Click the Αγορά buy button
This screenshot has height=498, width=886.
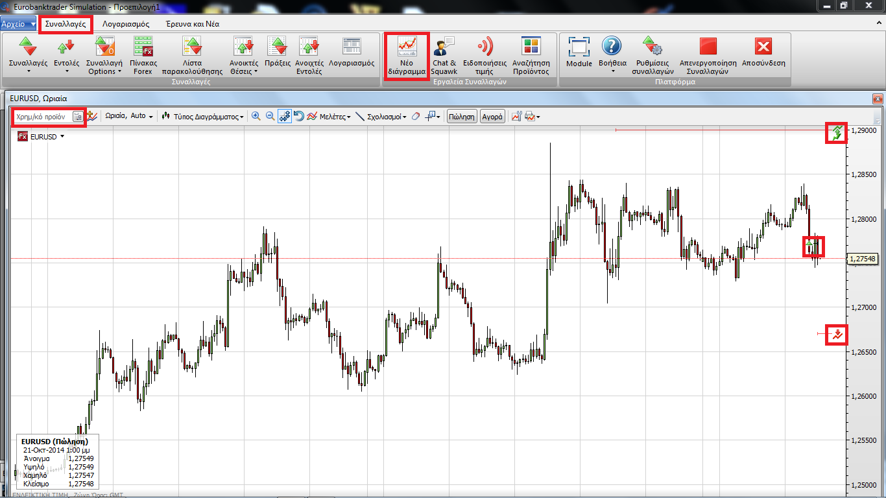(492, 117)
